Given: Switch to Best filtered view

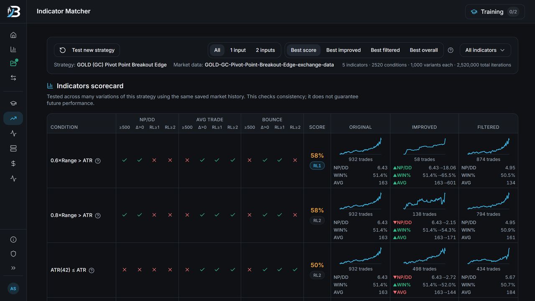Looking at the screenshot, I should coord(385,50).
